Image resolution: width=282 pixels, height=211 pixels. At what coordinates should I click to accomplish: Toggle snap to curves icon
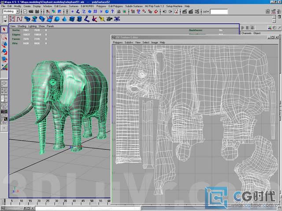coord(138,12)
